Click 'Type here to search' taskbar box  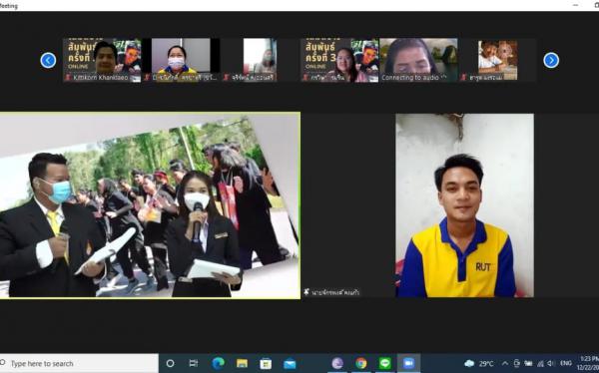click(x=79, y=363)
